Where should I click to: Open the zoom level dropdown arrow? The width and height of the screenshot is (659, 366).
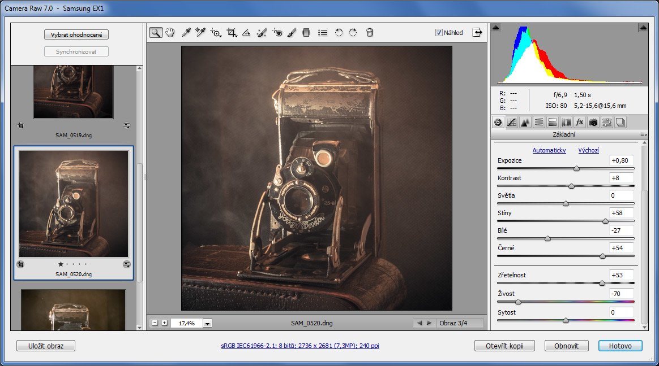coord(207,323)
